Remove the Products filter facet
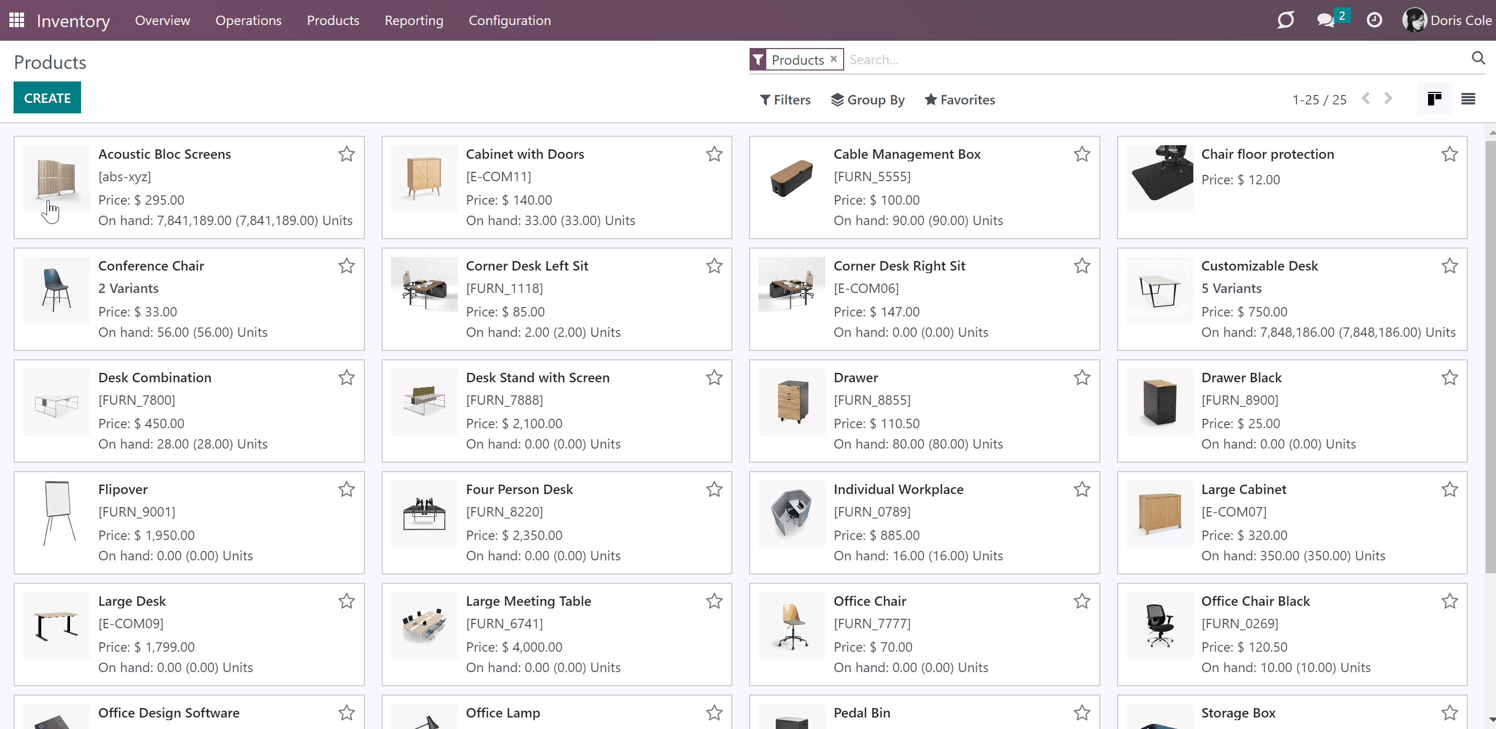Screen dimensions: 1496x729 click(x=833, y=58)
